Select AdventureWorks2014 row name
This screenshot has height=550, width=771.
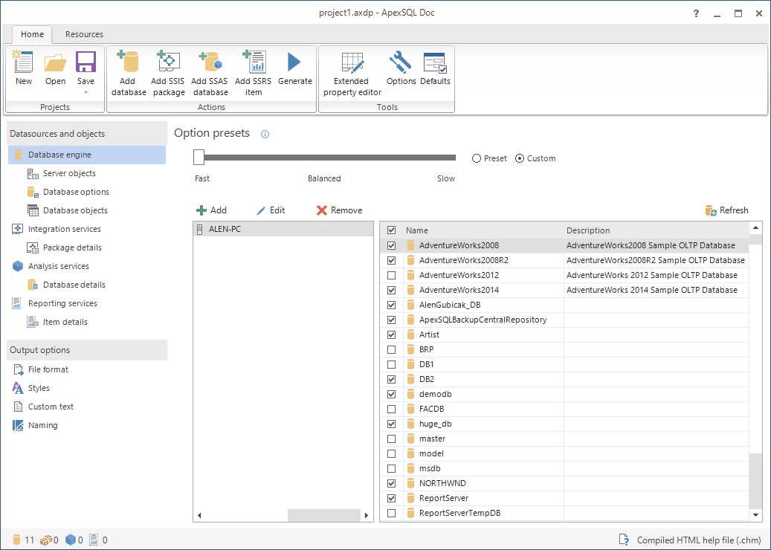(x=459, y=290)
